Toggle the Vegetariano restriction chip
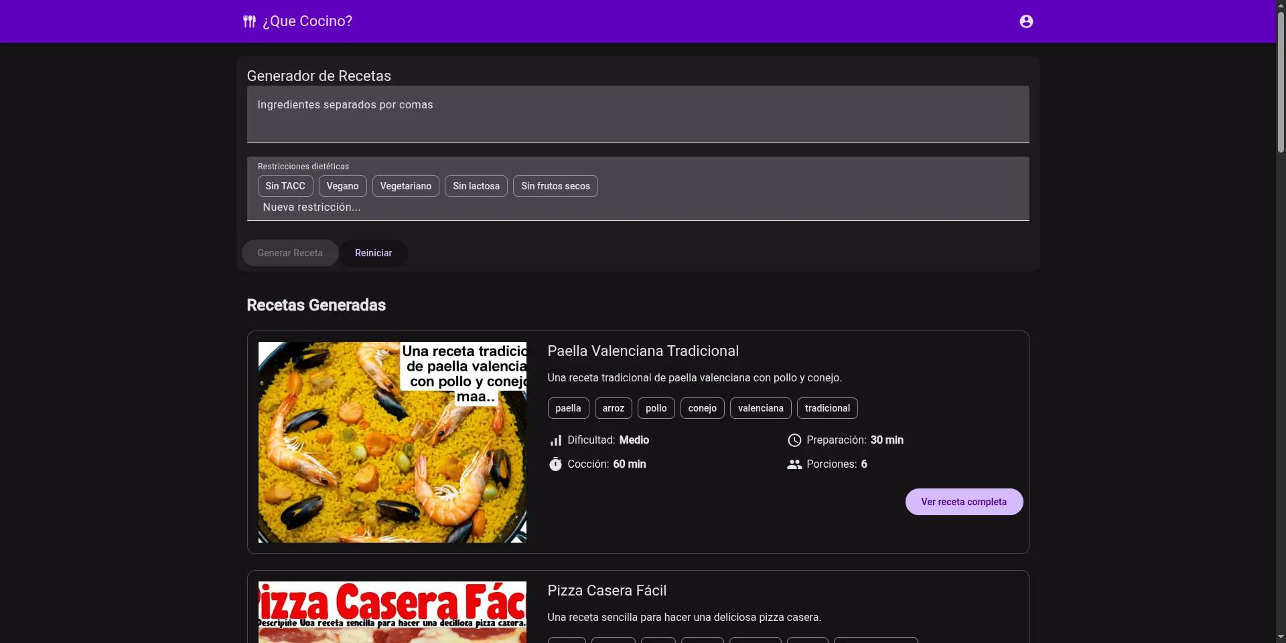Image resolution: width=1286 pixels, height=643 pixels. click(x=406, y=186)
